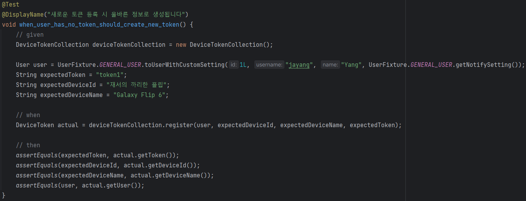Click the "name:" parameter inlay hint
This screenshot has width=526, height=201.
330,65
